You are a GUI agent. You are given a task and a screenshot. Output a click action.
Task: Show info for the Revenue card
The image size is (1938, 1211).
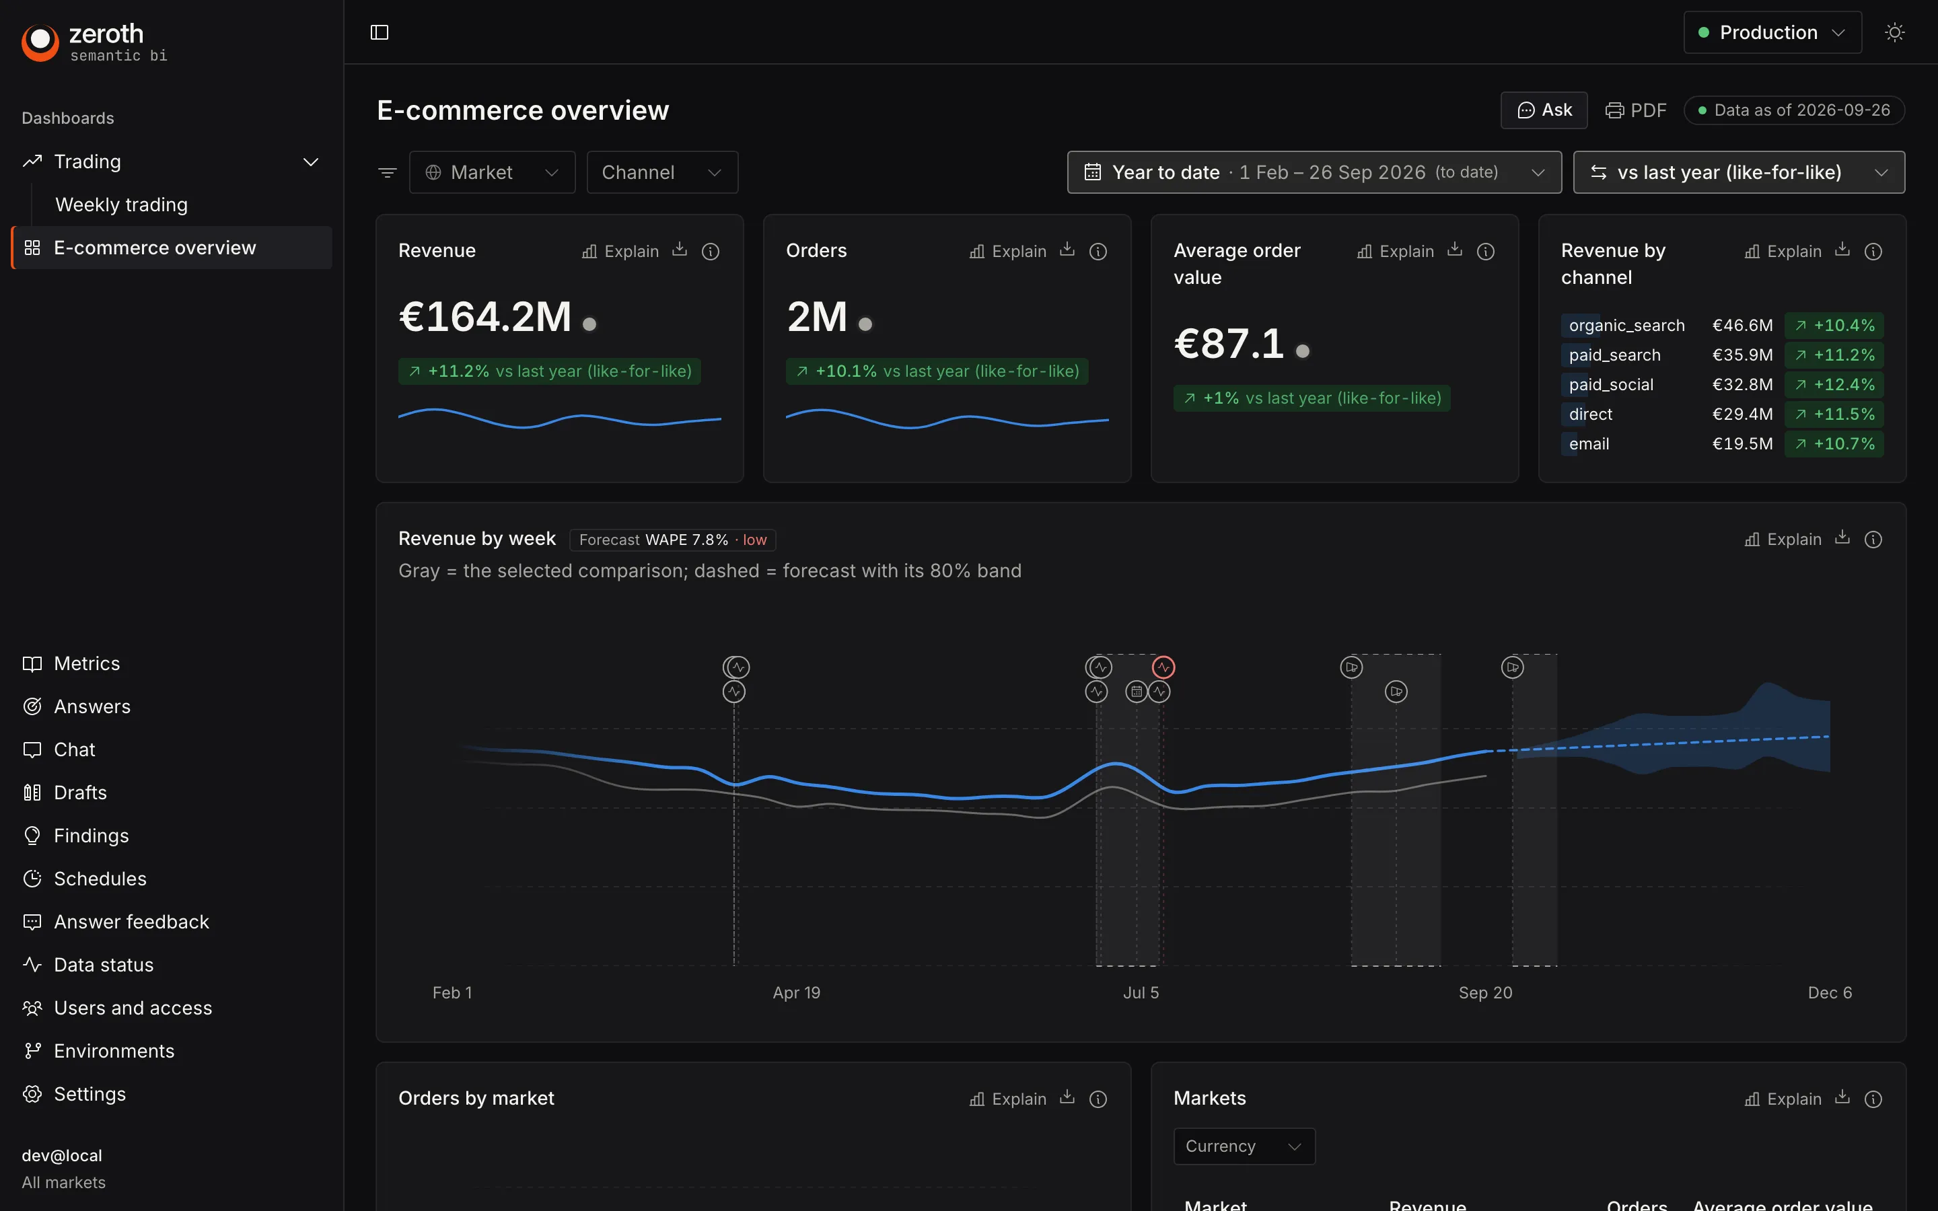(711, 252)
